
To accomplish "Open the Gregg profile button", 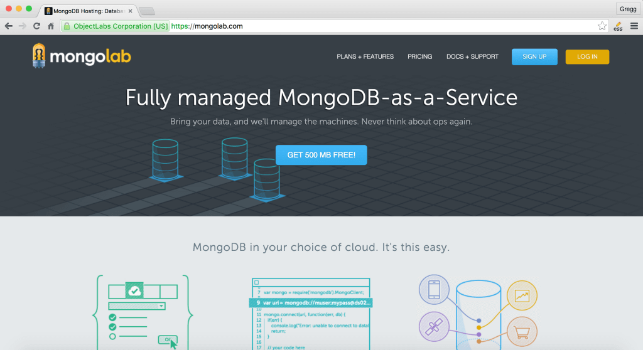I will (x=628, y=9).
